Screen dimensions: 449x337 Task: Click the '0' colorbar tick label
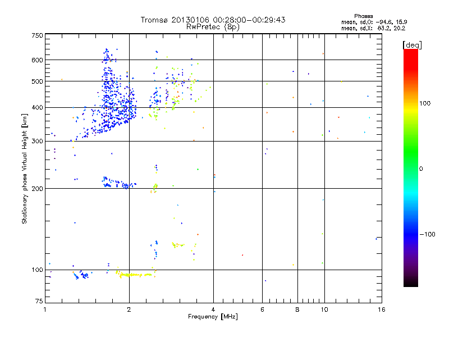click(x=421, y=169)
